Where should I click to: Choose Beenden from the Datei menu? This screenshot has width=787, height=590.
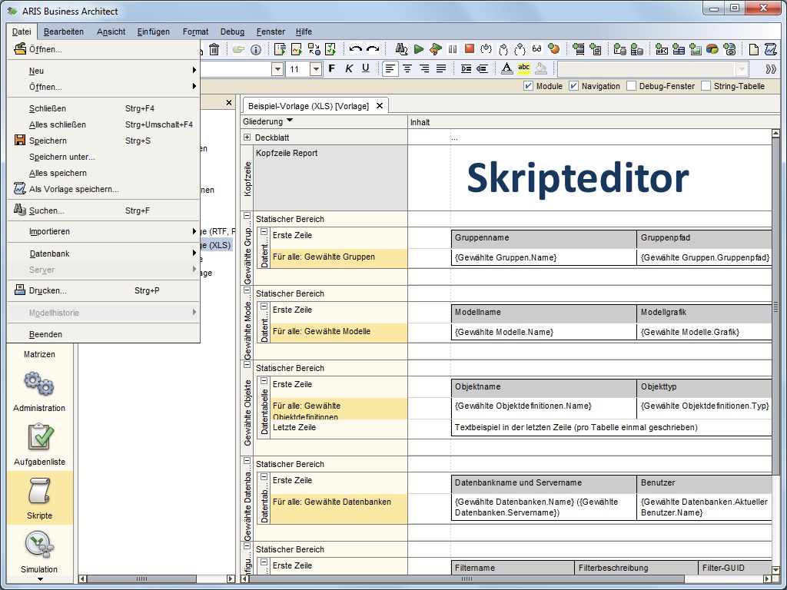[104, 334]
